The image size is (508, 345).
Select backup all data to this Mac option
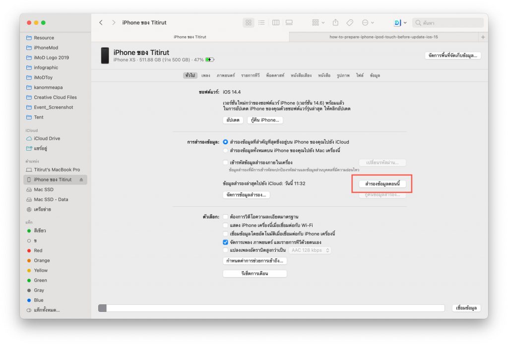(x=226, y=150)
